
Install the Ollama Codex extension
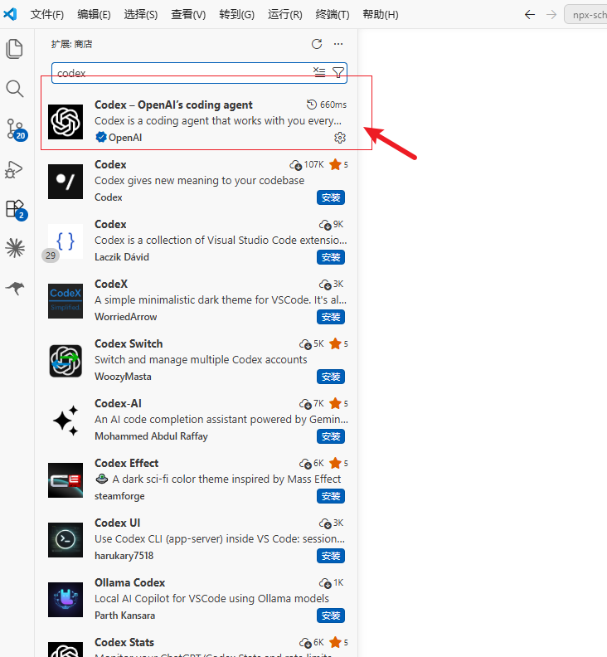tap(331, 616)
